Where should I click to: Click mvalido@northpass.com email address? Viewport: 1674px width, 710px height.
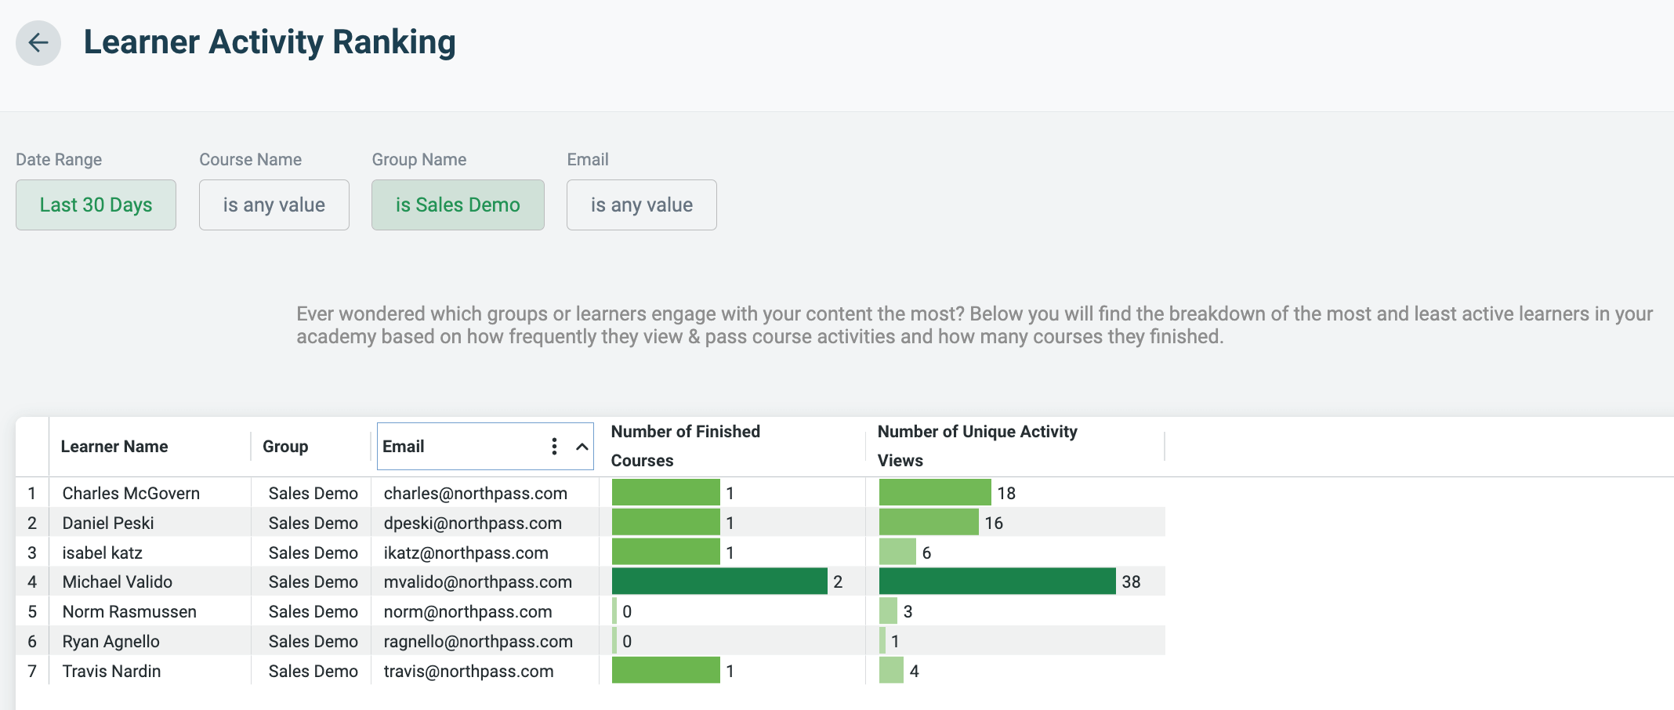pos(477,581)
